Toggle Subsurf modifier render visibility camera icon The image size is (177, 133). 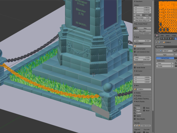(175, 51)
